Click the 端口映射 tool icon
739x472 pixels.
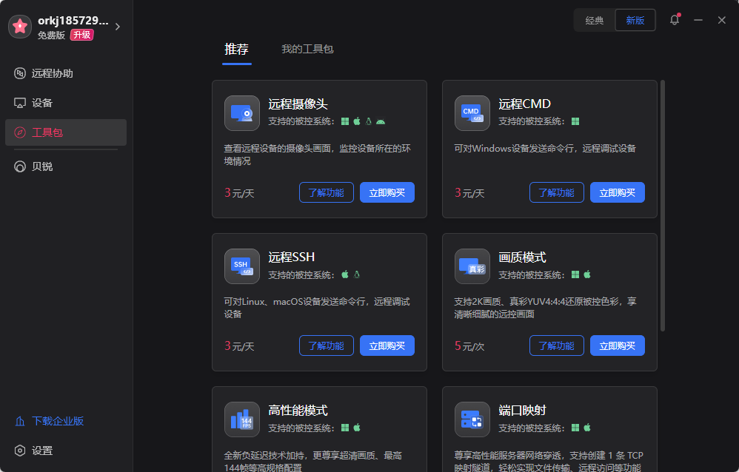point(472,419)
